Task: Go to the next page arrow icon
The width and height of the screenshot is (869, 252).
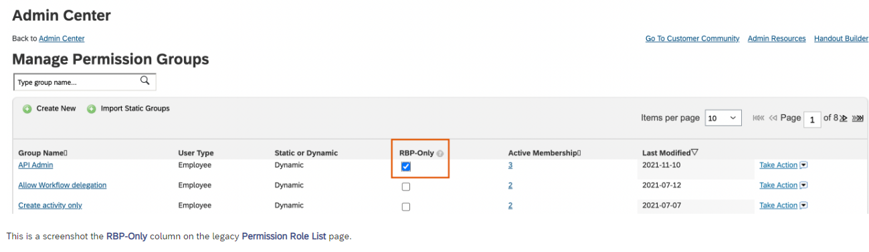Action: point(844,118)
